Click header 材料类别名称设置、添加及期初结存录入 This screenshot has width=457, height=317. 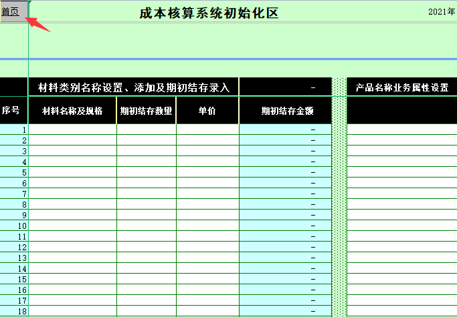(x=133, y=87)
